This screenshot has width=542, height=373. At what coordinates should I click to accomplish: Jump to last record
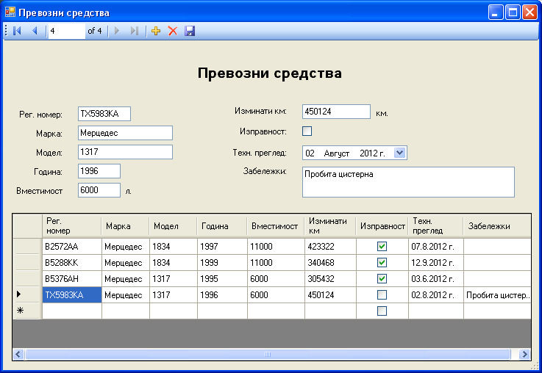[135, 31]
